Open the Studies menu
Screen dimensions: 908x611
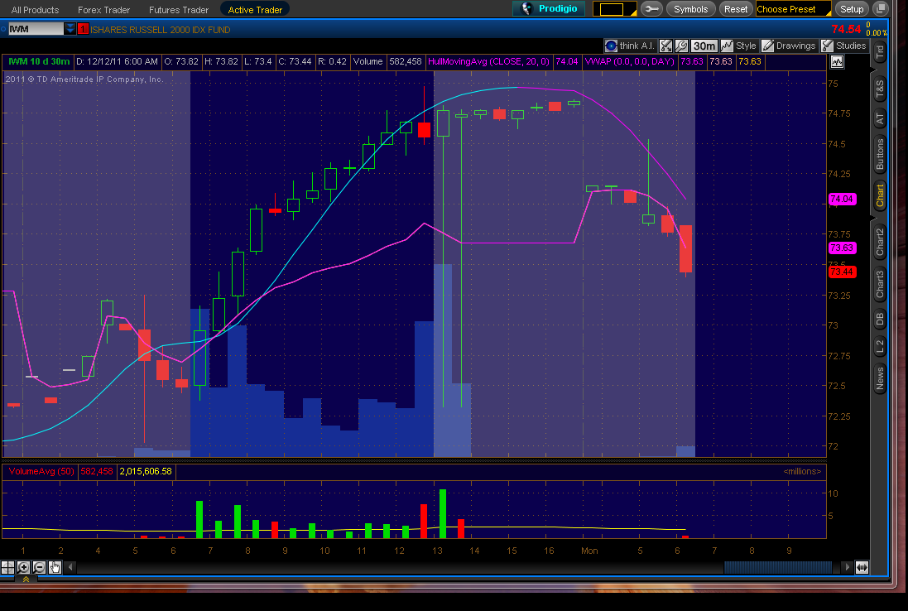point(843,46)
